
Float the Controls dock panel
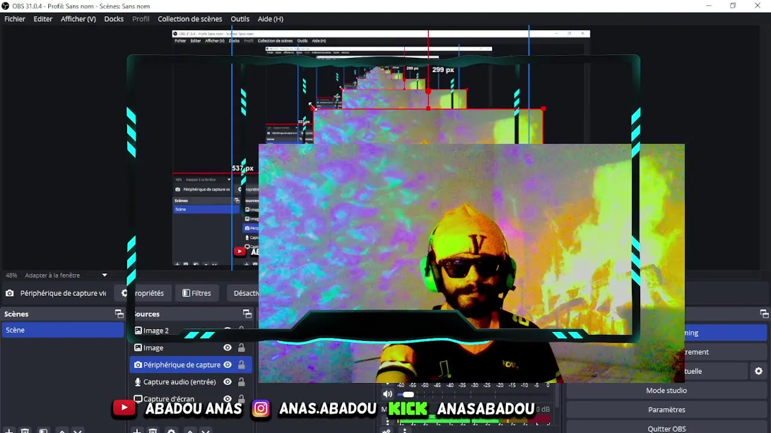[x=764, y=314]
